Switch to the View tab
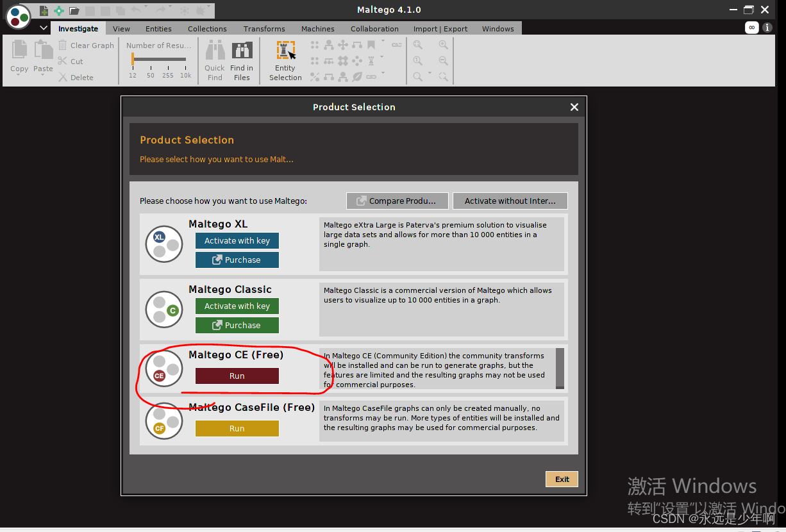Image resolution: width=786 pixels, height=532 pixels. (121, 29)
